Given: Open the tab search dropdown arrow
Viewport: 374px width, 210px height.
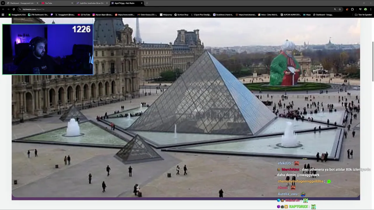Looking at the screenshot, I should point(3,3).
